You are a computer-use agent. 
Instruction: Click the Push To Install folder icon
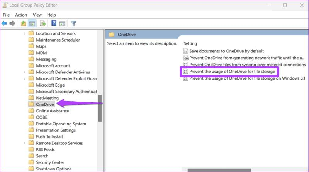coord(31,136)
